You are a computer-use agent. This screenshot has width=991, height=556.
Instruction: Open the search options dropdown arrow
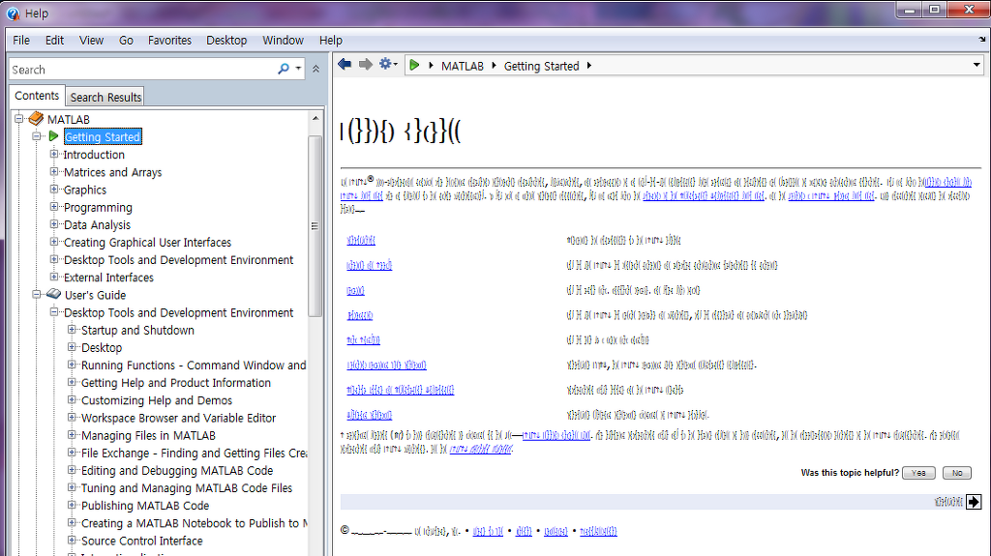coord(298,69)
